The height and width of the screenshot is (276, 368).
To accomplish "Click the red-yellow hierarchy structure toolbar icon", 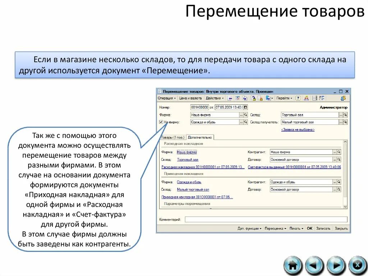I will coord(306,98).
